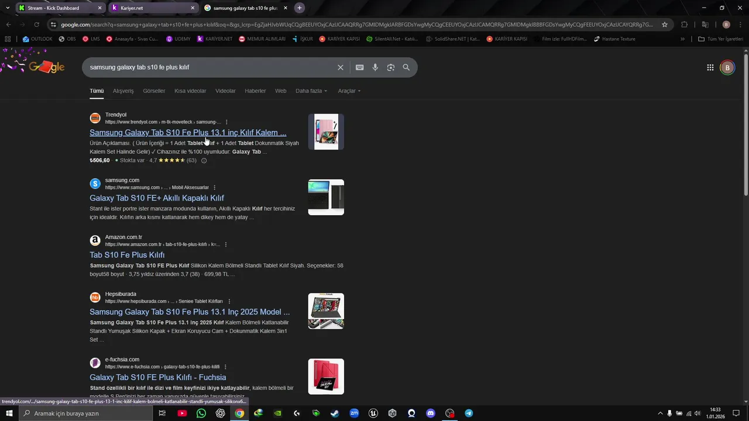
Task: Switch to the Kısa videolar tab
Action: tap(190, 91)
